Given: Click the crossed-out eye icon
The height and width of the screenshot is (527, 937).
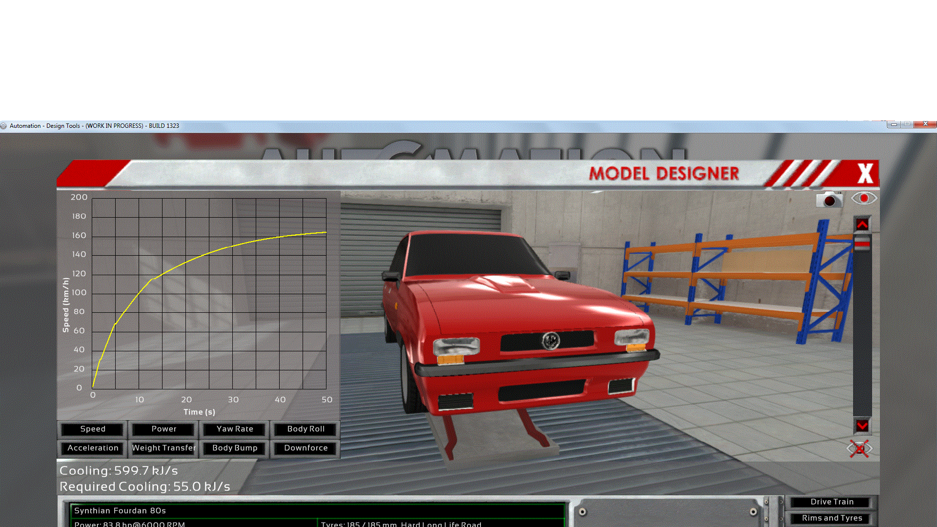Looking at the screenshot, I should pyautogui.click(x=859, y=448).
